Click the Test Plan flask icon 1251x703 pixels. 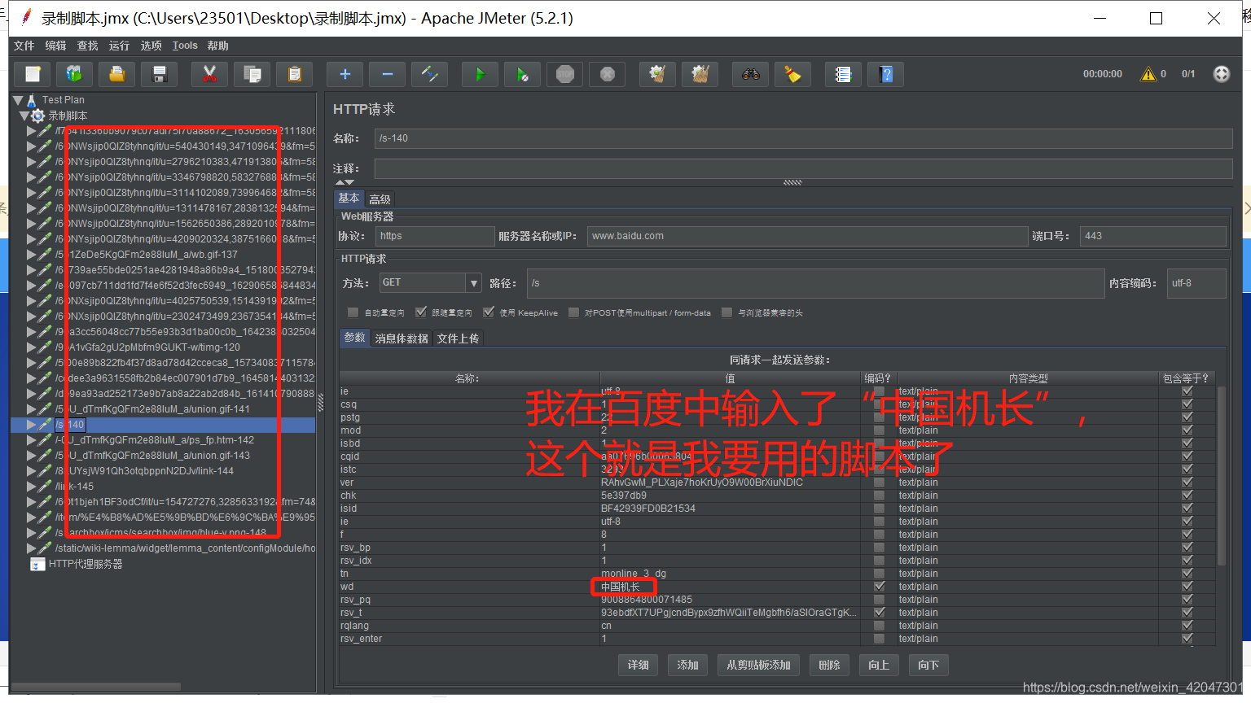(32, 100)
